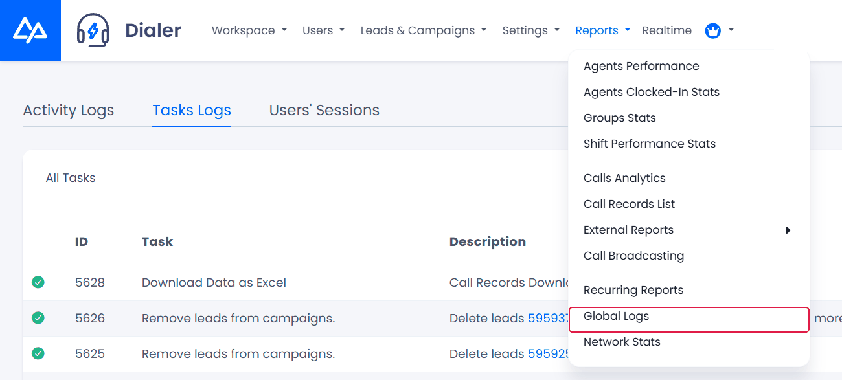Open Shift Performance Stats report
842x380 pixels.
point(689,144)
